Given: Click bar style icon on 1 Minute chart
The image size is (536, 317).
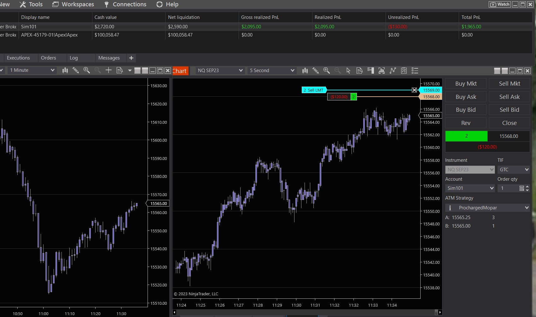Looking at the screenshot, I should [x=65, y=70].
